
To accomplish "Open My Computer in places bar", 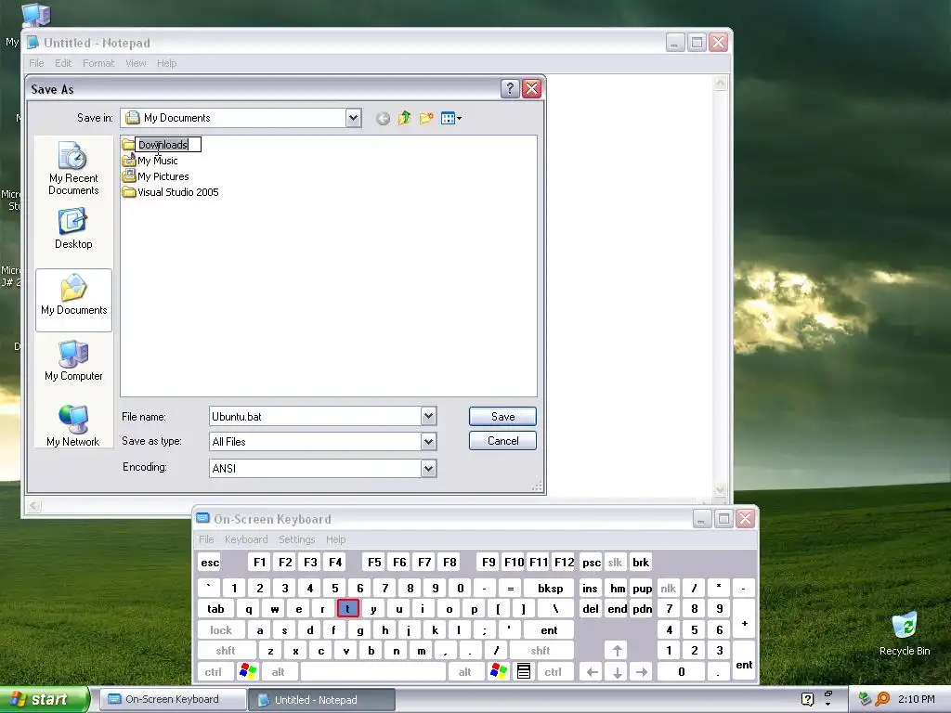I will (x=73, y=361).
